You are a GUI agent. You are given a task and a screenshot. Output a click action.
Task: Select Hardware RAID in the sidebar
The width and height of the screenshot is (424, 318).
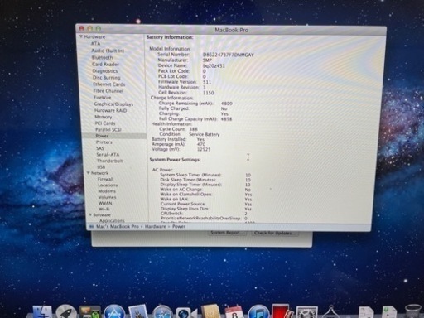tap(110, 110)
